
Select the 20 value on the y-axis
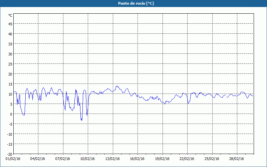10,74
